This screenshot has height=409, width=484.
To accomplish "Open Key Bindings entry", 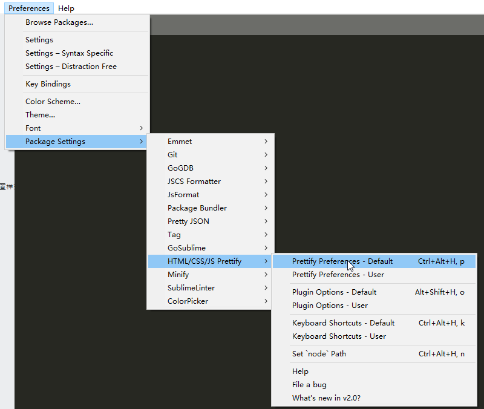I will point(48,84).
